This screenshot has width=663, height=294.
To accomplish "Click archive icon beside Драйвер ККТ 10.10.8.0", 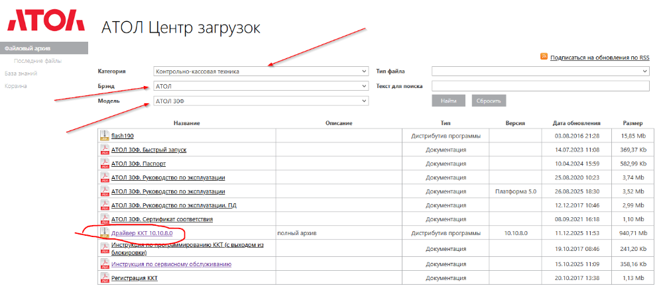I will (x=104, y=233).
